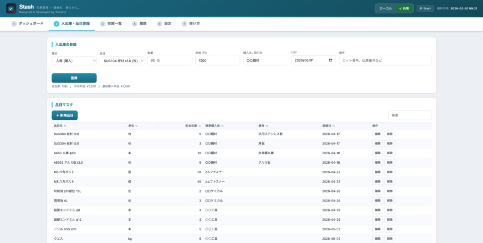Viewport: 483px width, 243px height.
Task: Open the 履歴 tab
Action: click(139, 24)
